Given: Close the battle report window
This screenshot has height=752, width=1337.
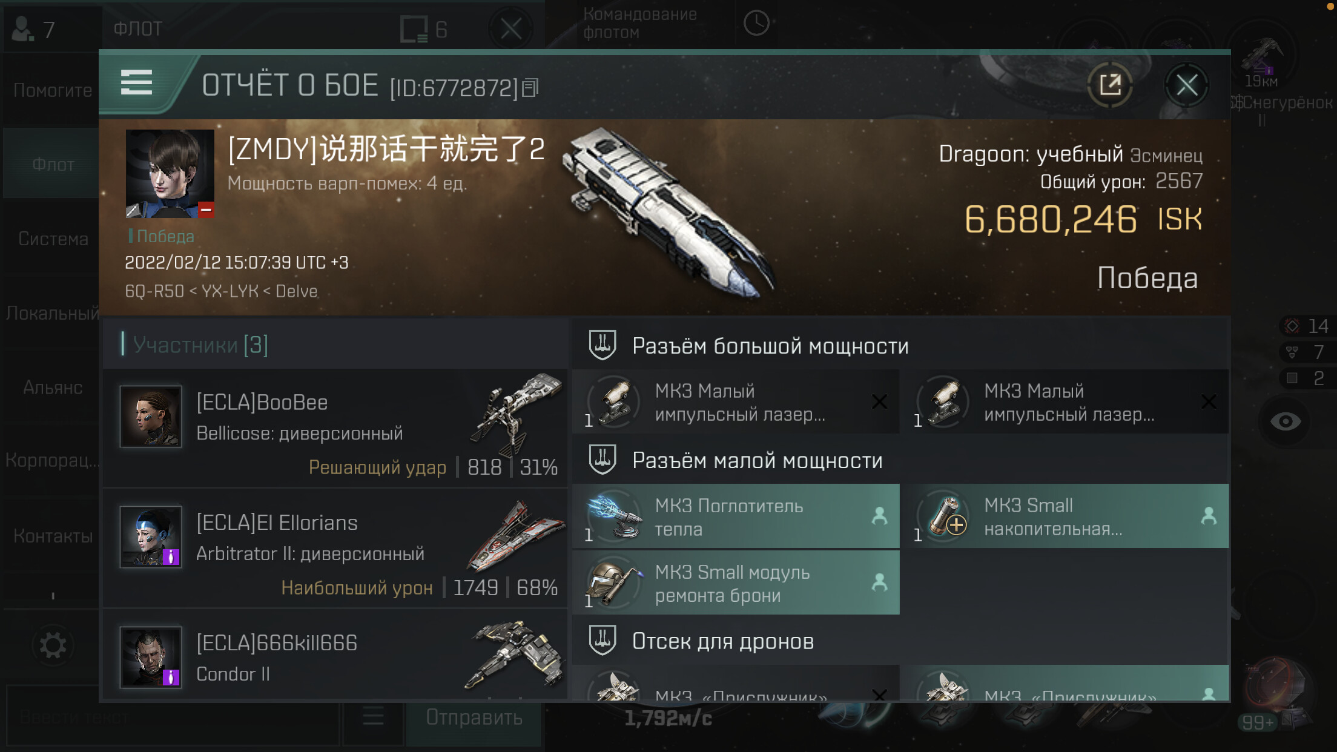Looking at the screenshot, I should click(1186, 85).
